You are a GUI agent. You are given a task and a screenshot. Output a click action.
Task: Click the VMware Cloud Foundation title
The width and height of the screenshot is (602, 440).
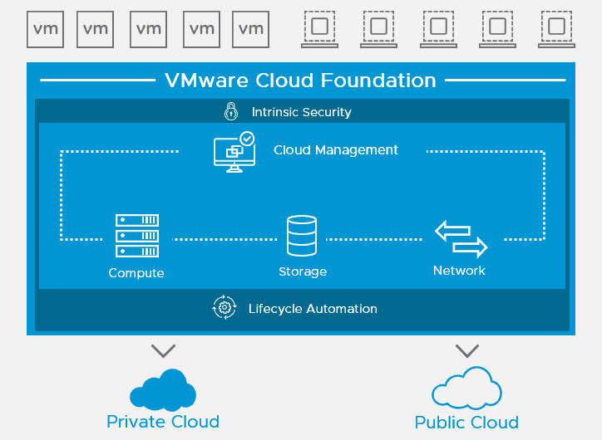[x=301, y=81]
